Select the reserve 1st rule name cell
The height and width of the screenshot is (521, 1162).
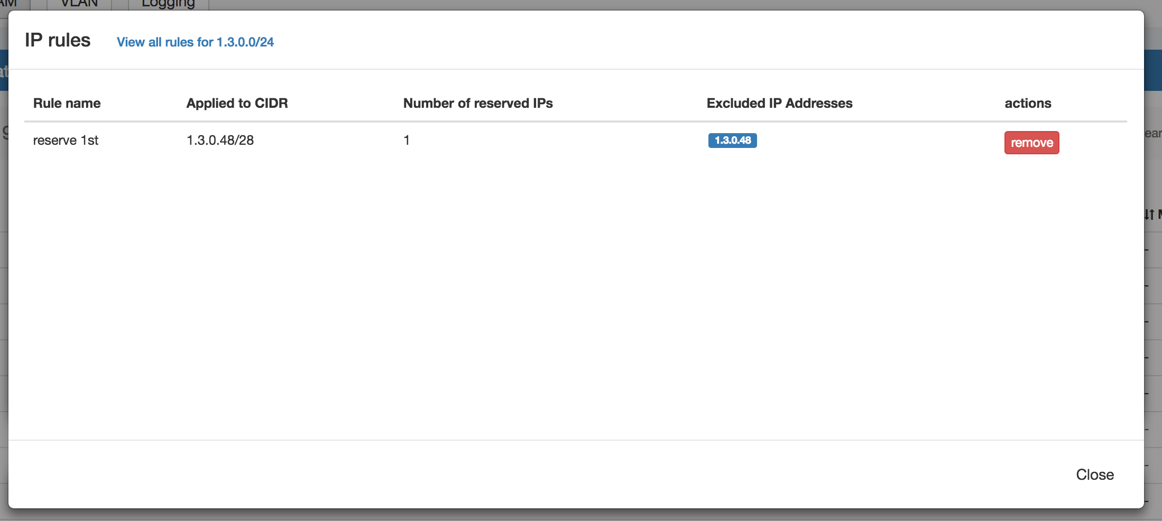tap(66, 140)
